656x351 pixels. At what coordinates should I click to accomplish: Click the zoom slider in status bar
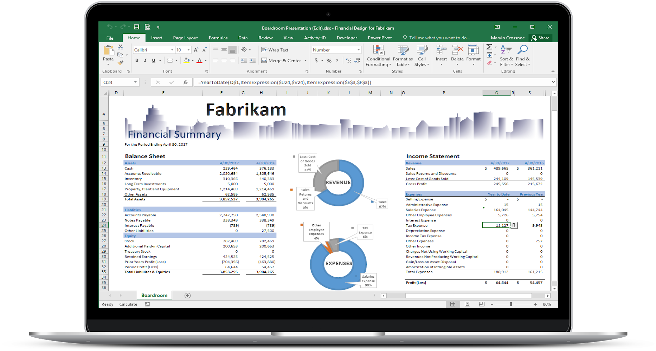point(511,304)
